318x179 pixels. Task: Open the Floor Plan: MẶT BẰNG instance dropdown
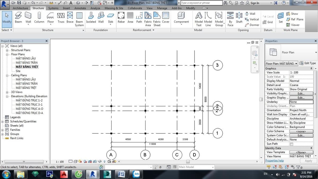click(282, 63)
